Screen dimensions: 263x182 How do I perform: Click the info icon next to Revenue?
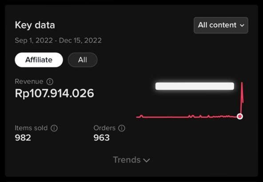pyautogui.click(x=50, y=81)
